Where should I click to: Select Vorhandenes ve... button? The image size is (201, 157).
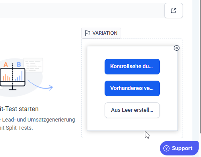tap(132, 88)
